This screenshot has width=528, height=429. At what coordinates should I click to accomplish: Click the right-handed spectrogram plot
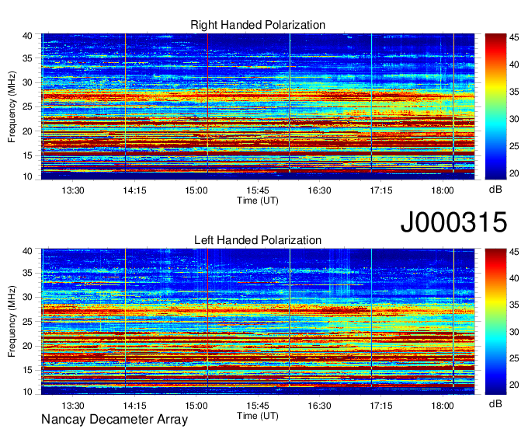point(258,106)
